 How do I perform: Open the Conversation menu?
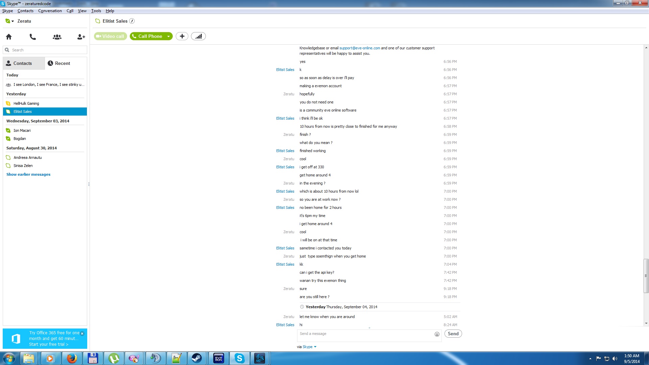click(50, 11)
